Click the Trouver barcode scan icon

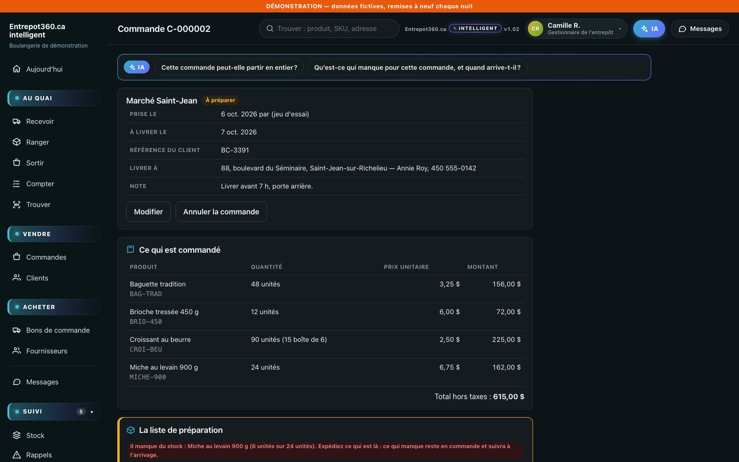17,205
